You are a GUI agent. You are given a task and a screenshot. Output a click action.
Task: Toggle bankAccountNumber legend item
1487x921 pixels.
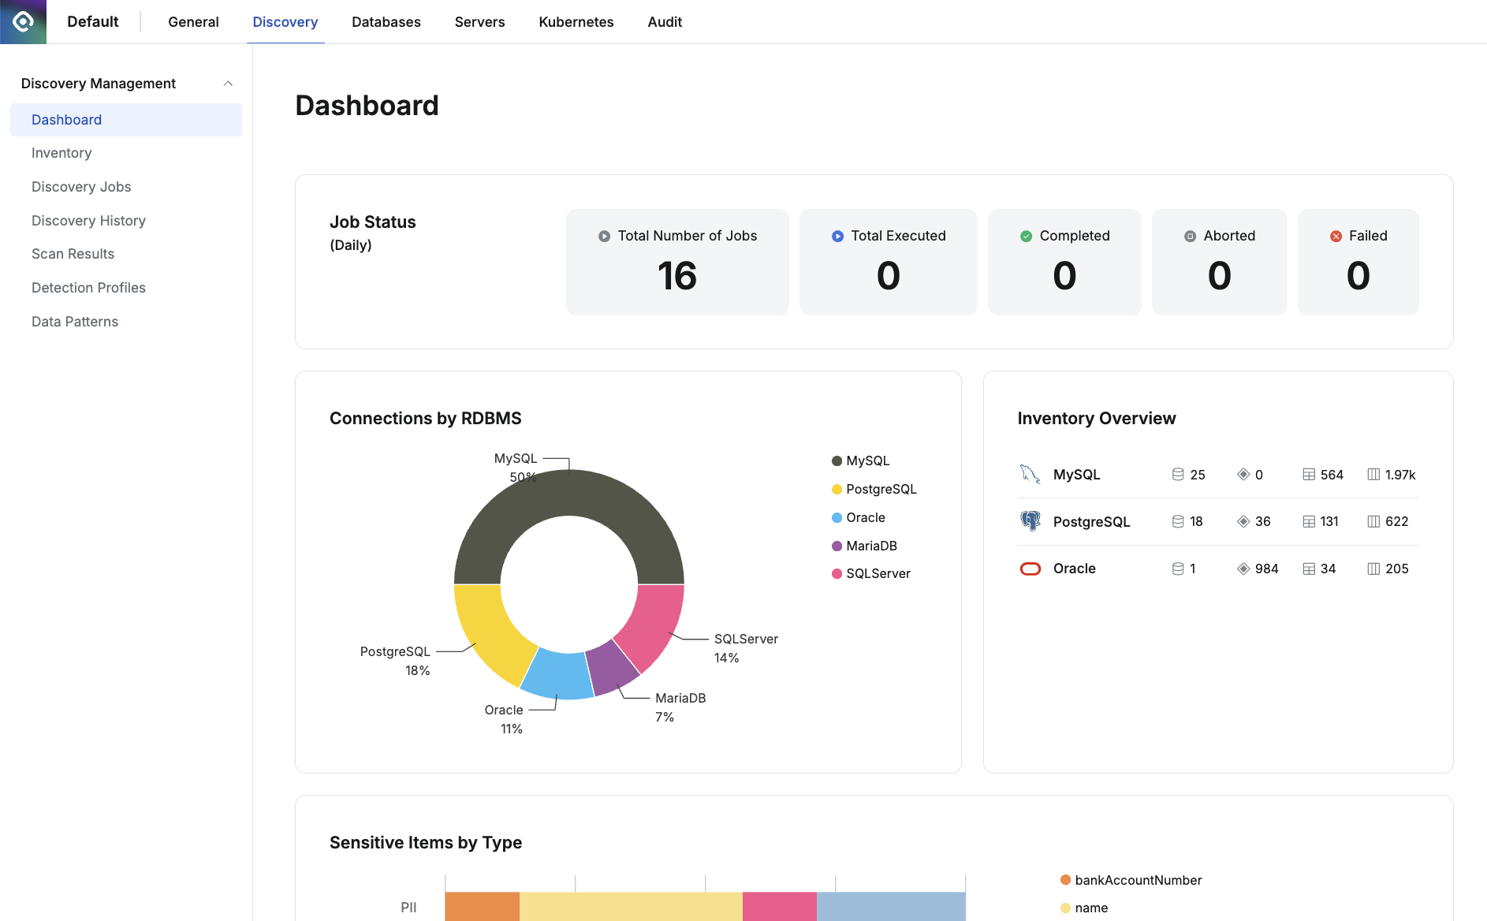click(x=1131, y=880)
